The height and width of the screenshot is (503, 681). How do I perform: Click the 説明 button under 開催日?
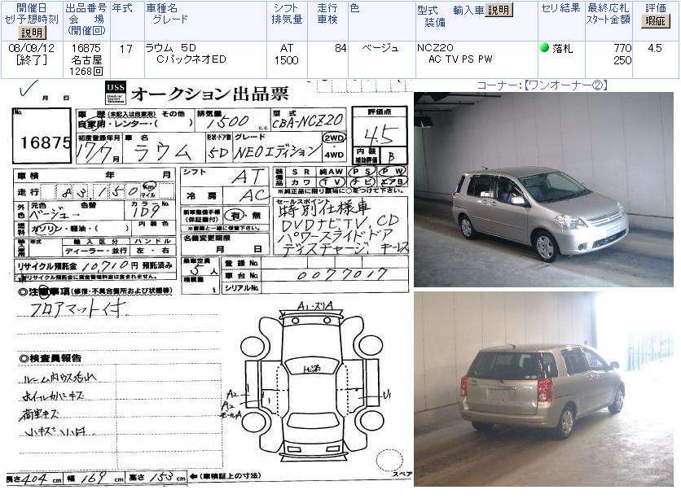[32, 33]
